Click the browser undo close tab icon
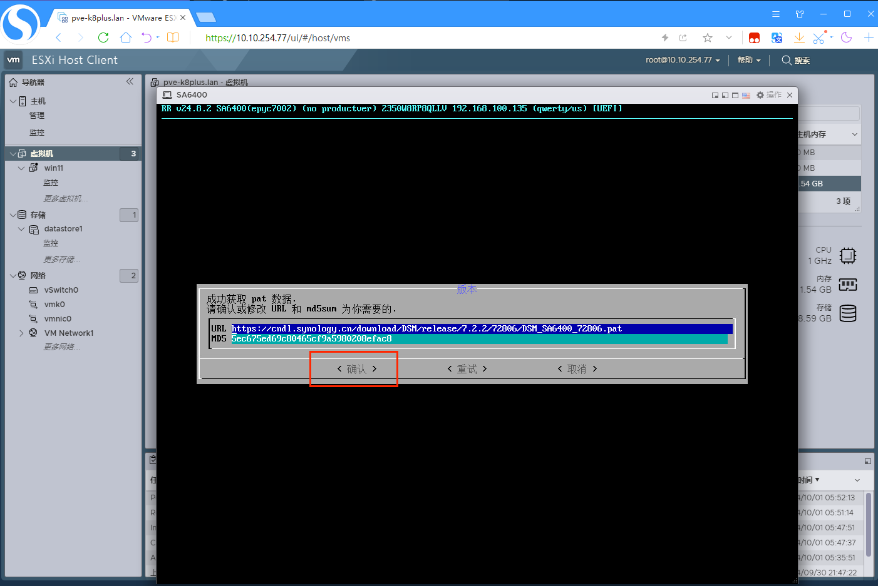Viewport: 878px width, 586px height. point(147,38)
